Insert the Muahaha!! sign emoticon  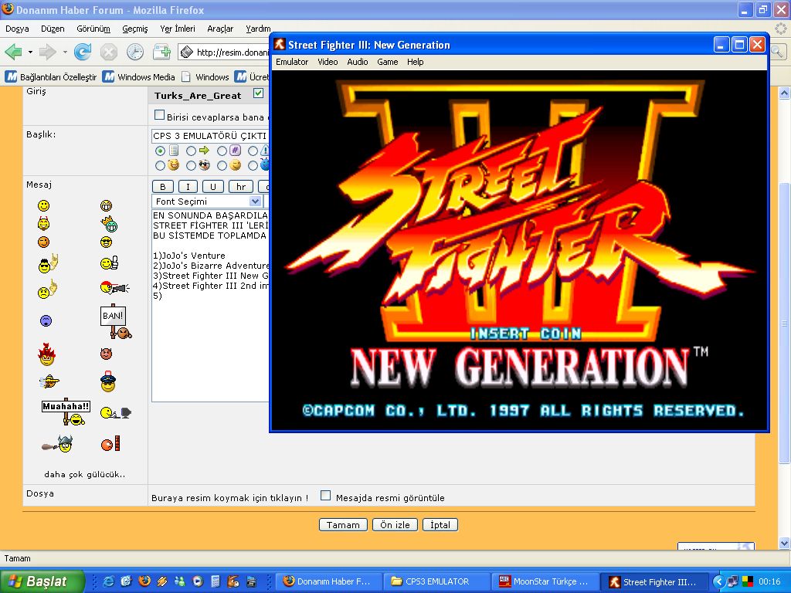66,412
